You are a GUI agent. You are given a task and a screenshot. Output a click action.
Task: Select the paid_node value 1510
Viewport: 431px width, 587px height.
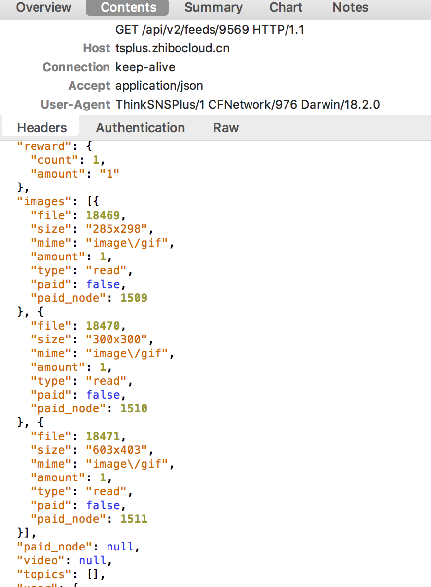134,408
